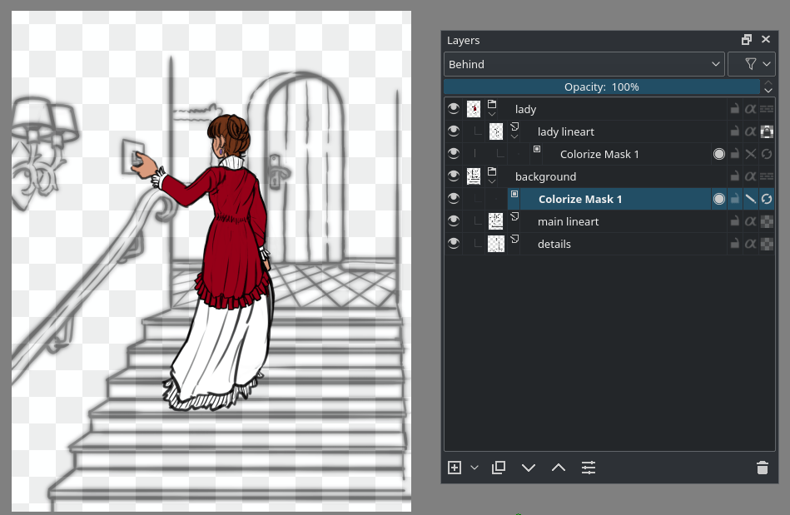Open the new layer type dropdown arrow
The height and width of the screenshot is (515, 790).
click(474, 468)
